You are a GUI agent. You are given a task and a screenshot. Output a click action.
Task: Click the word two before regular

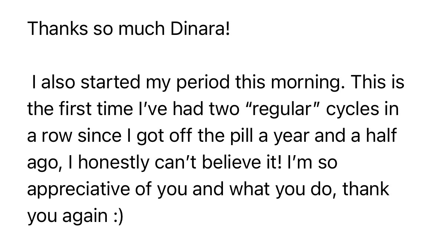(x=224, y=109)
